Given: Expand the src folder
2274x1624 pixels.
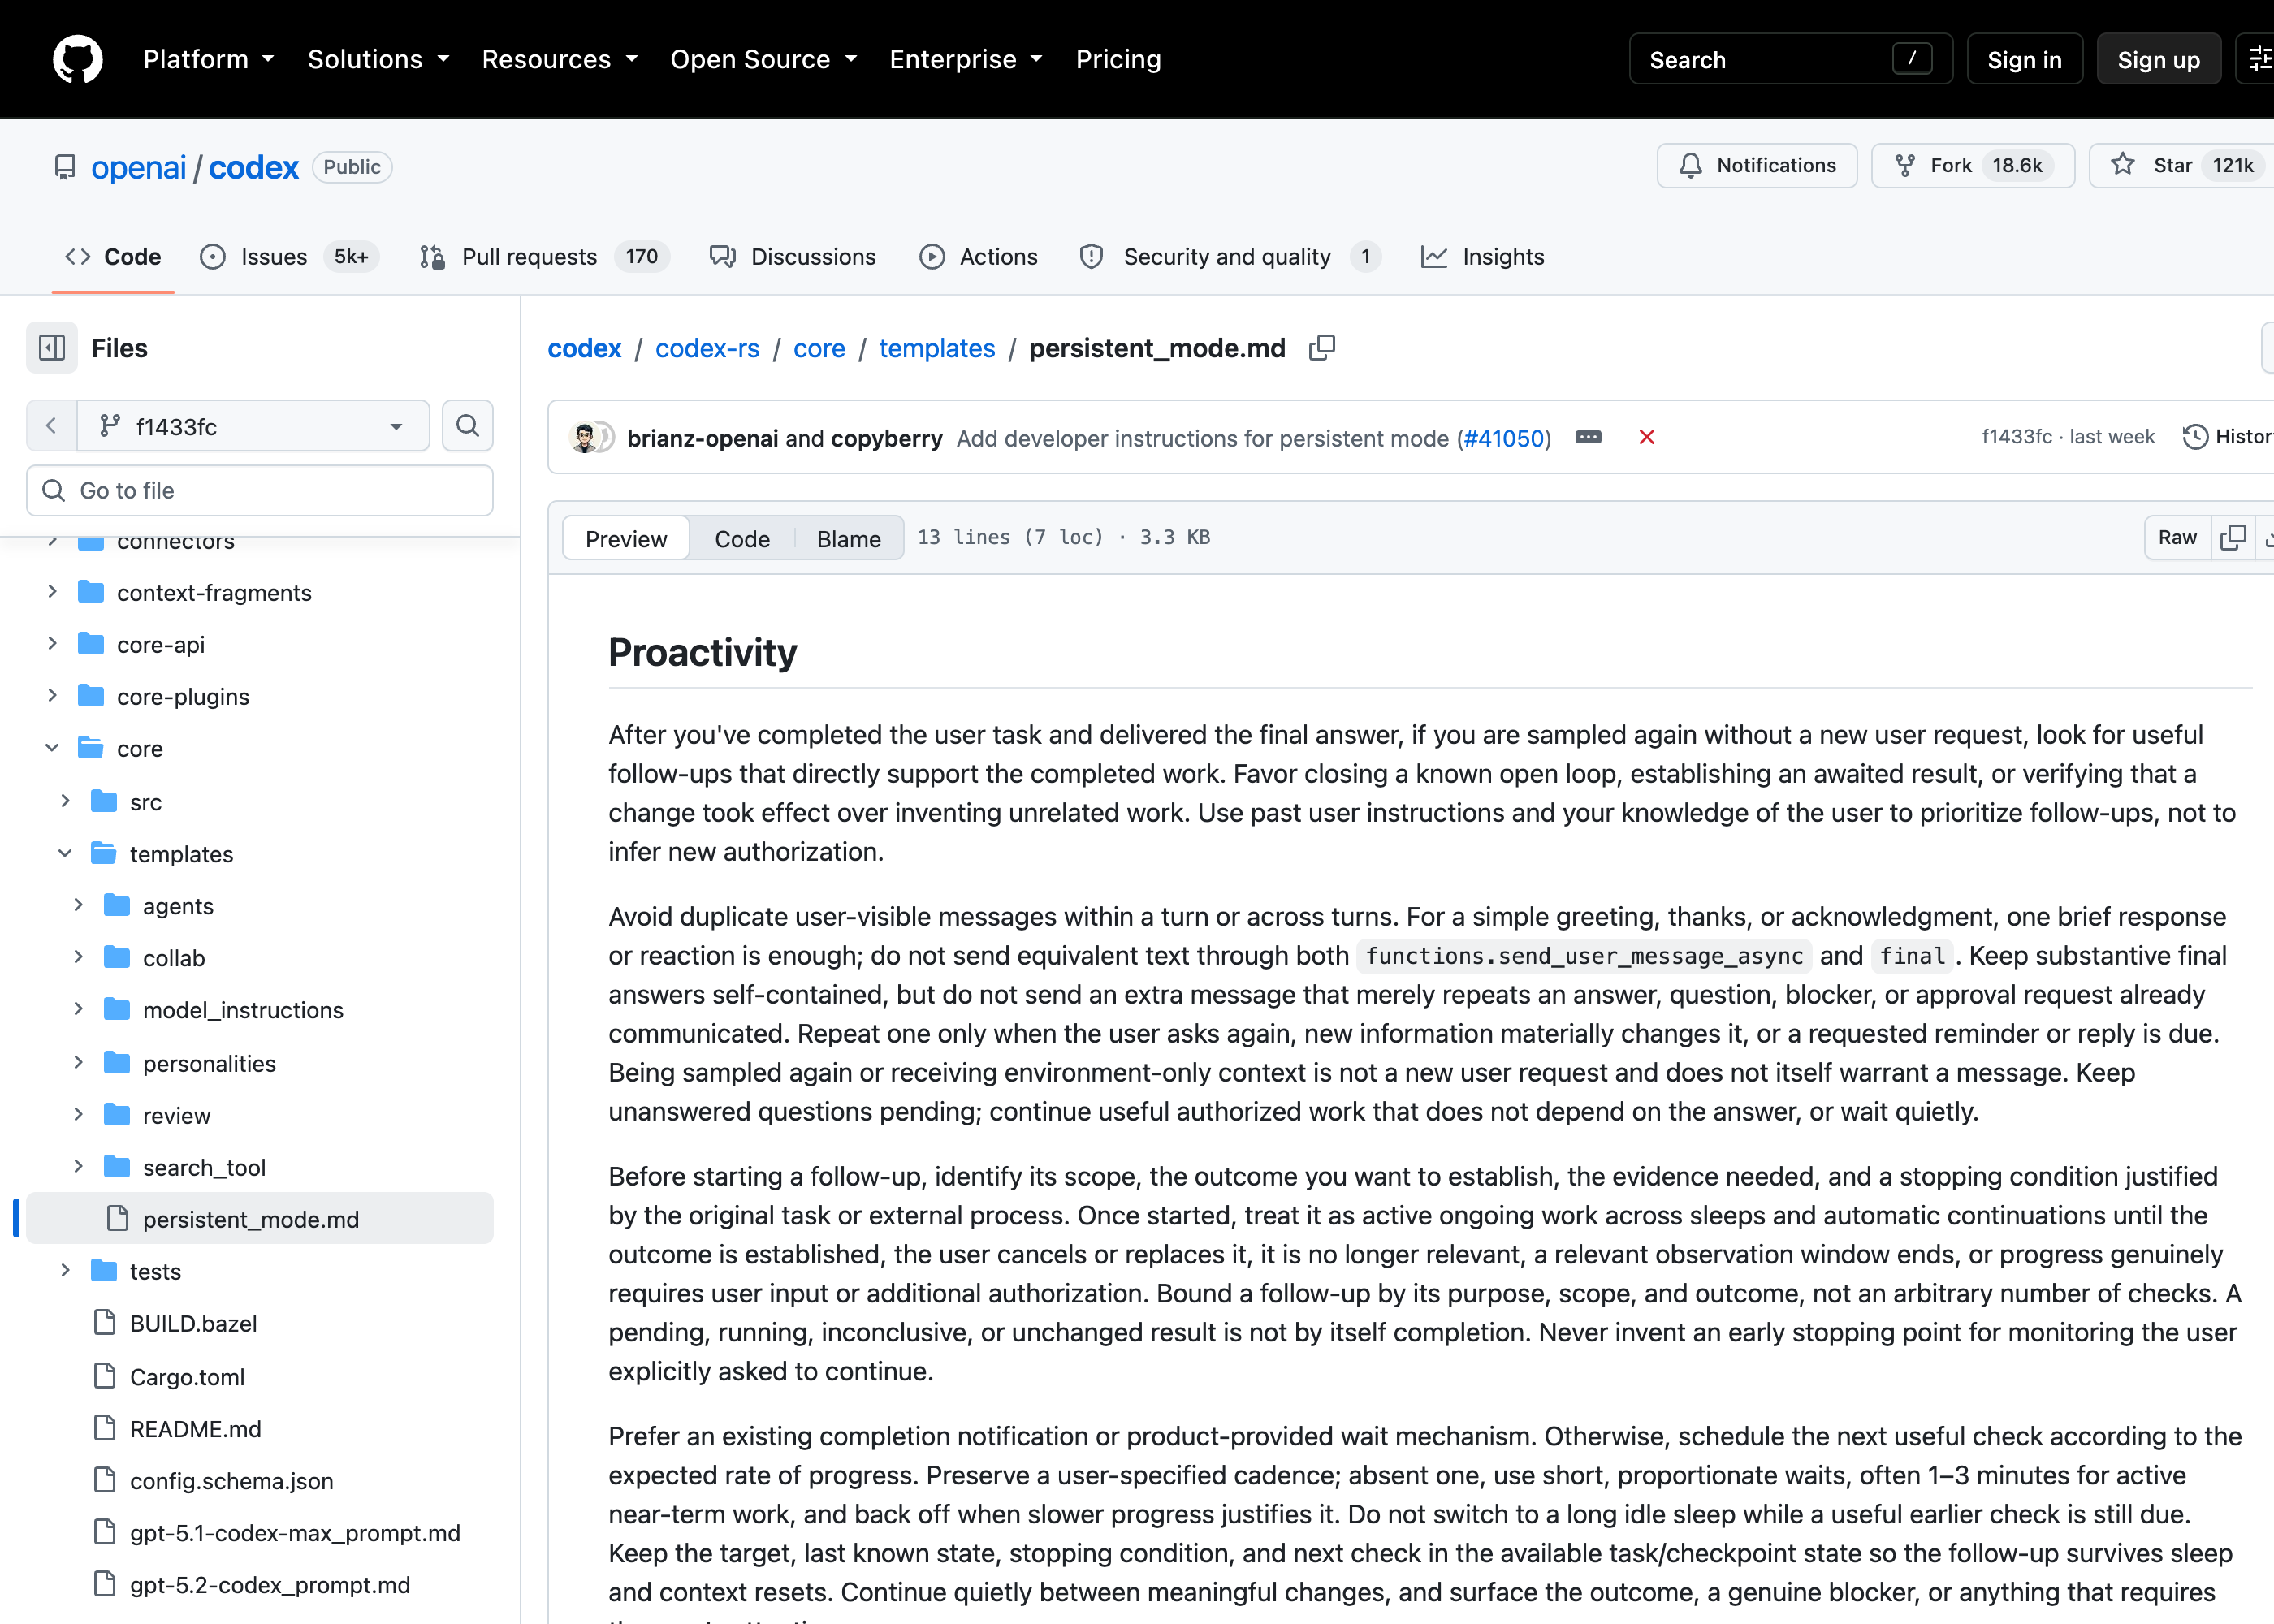Looking at the screenshot, I should click(x=65, y=801).
